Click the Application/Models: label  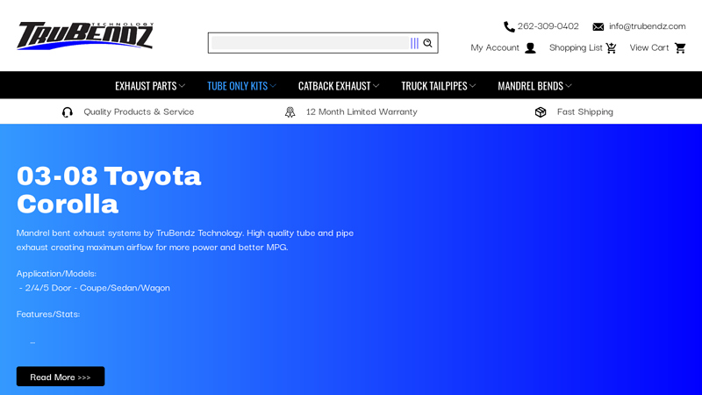(56, 273)
